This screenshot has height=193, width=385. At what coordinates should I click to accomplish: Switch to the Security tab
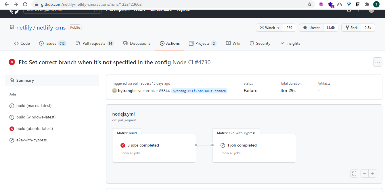click(260, 43)
